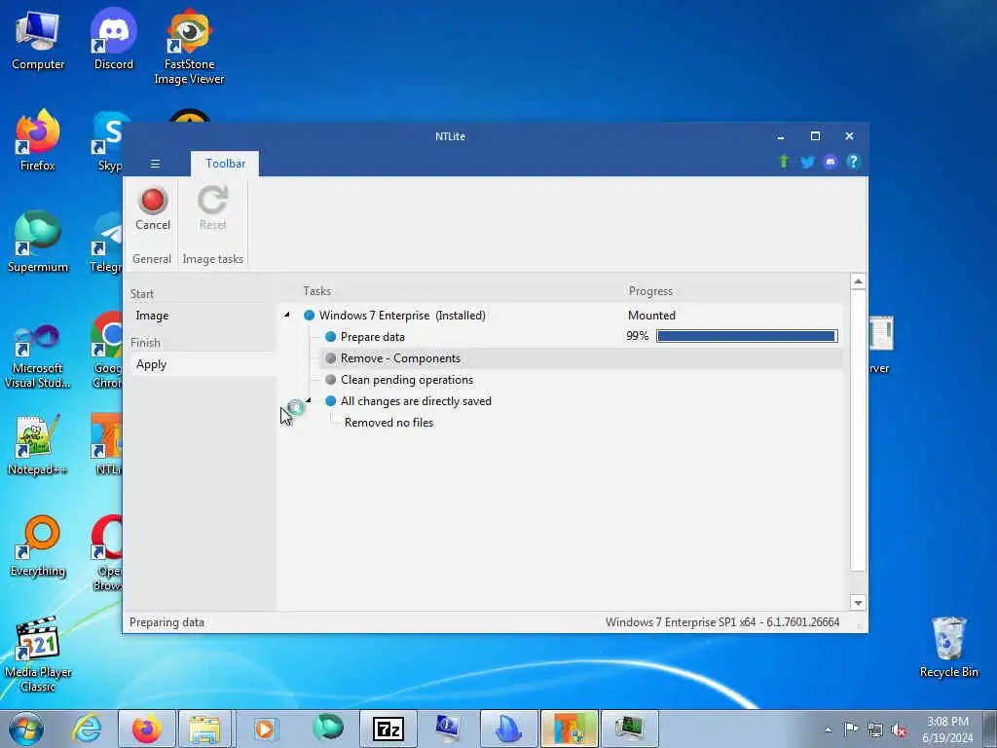Maximize the NTLite window
This screenshot has width=997, height=748.
pyautogui.click(x=815, y=136)
